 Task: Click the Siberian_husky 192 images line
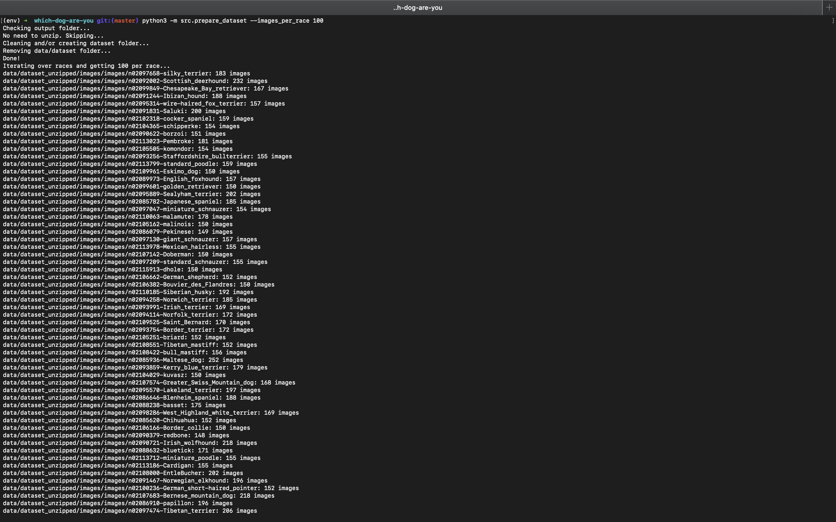[128, 292]
